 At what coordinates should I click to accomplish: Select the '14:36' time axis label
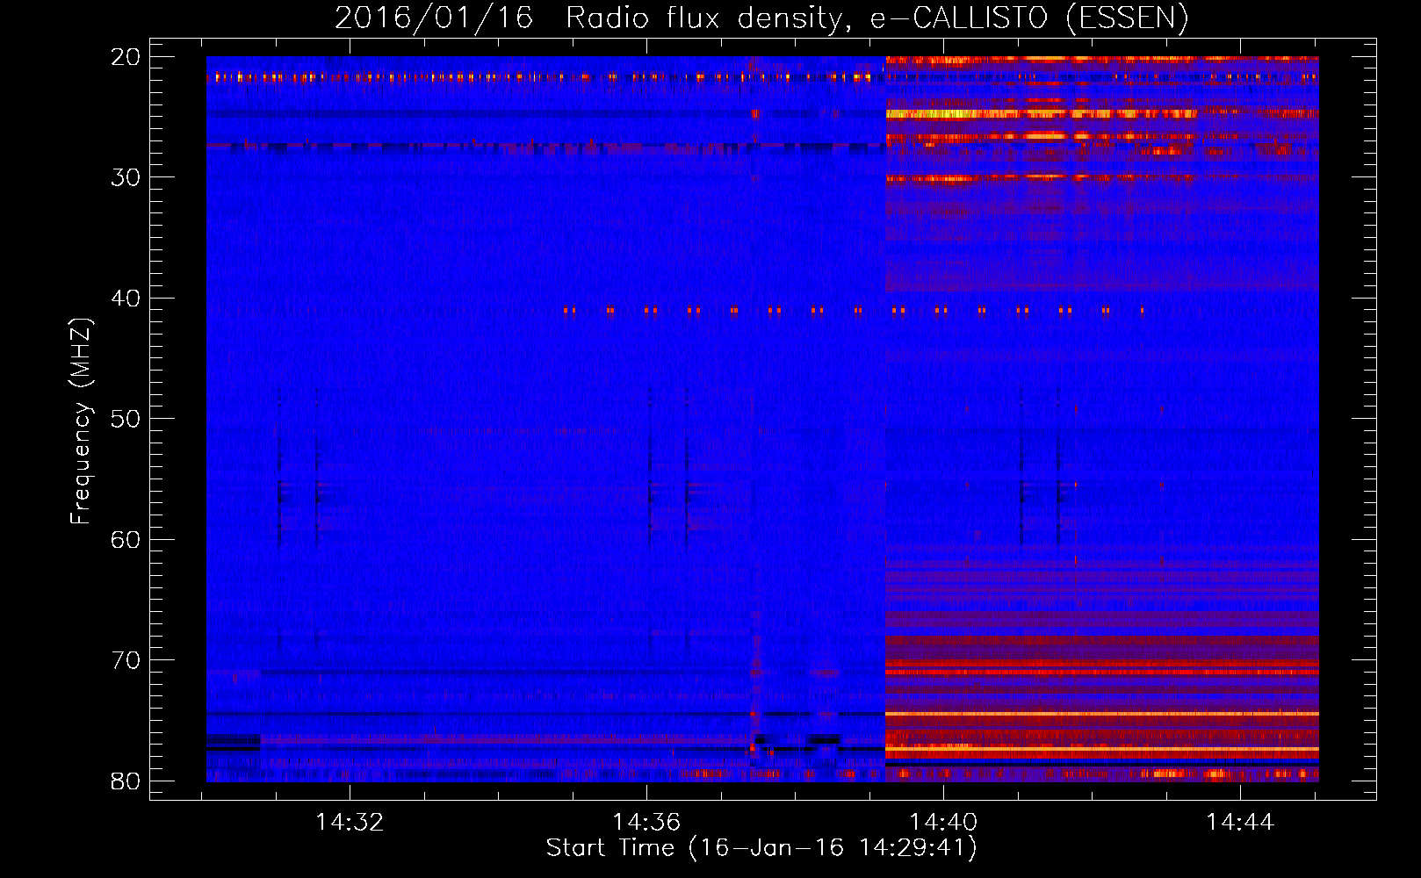[646, 823]
